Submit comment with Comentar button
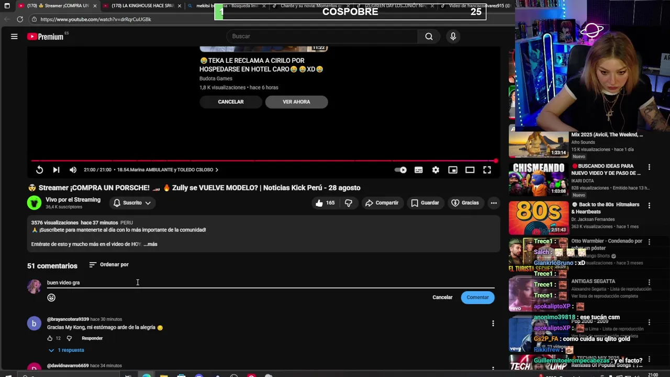670x377 pixels. [x=477, y=297]
